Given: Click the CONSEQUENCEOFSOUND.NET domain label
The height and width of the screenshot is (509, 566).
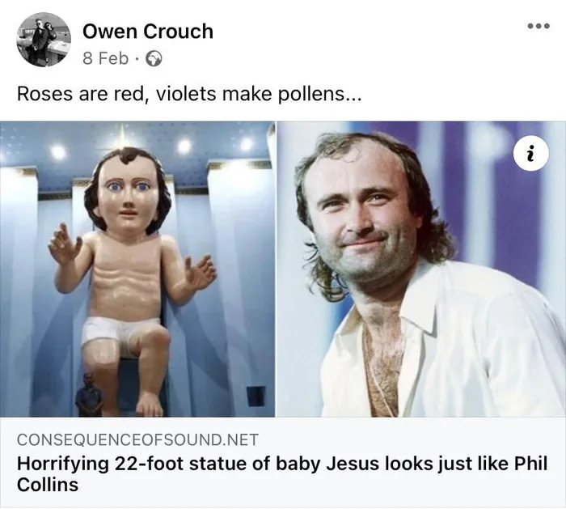Looking at the screenshot, I should click(137, 440).
